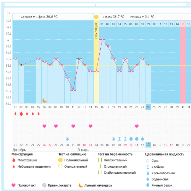The height and width of the screenshot is (191, 191).
Task: Click the yellow ovulation circle above the chart
Action: click(x=96, y=17)
